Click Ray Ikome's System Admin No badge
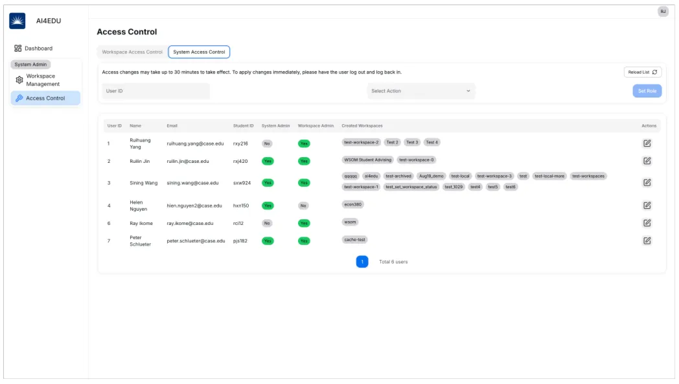Screen dimensions: 679x384 pyautogui.click(x=267, y=223)
